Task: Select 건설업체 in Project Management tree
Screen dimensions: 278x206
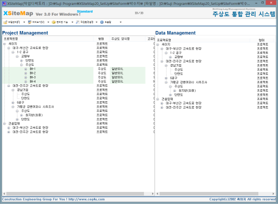Action: coord(14,123)
